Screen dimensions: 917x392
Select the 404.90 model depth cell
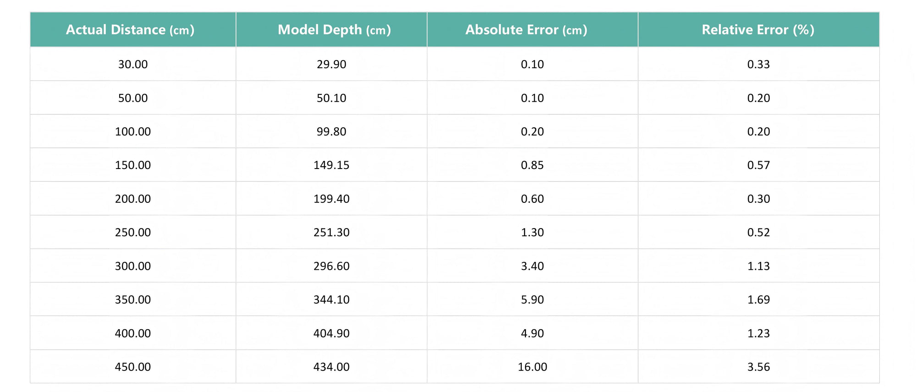pyautogui.click(x=331, y=333)
